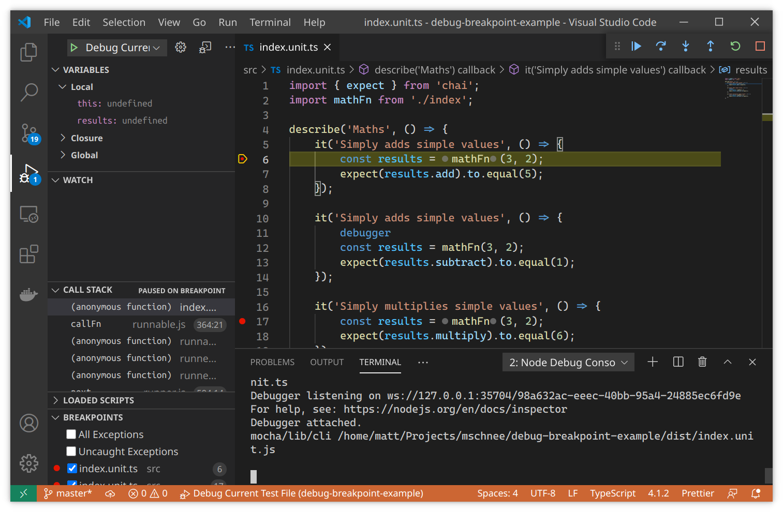Open the Selection menu

[124, 22]
